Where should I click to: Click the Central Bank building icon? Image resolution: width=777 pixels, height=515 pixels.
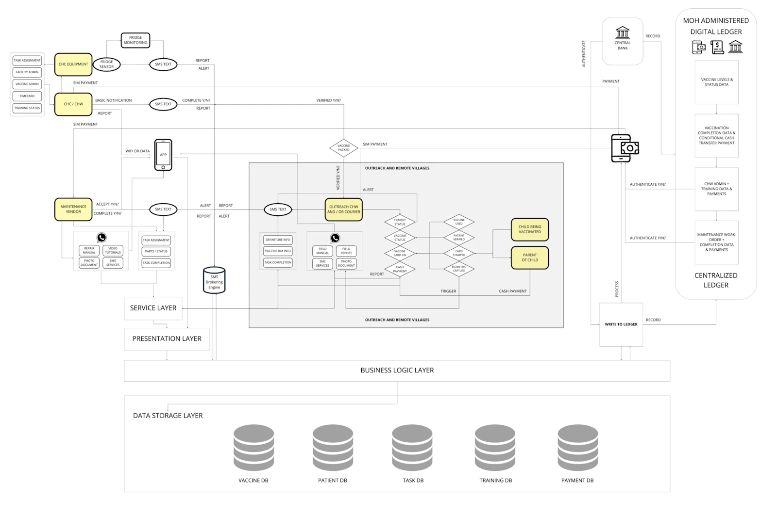[622, 33]
